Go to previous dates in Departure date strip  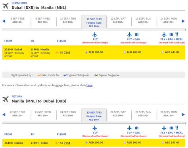click(4, 21)
